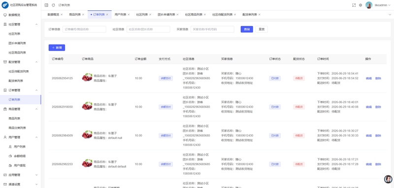Open the support chat avatar icon
Image resolution: width=394 pixels, height=188 pixels.
click(x=388, y=179)
